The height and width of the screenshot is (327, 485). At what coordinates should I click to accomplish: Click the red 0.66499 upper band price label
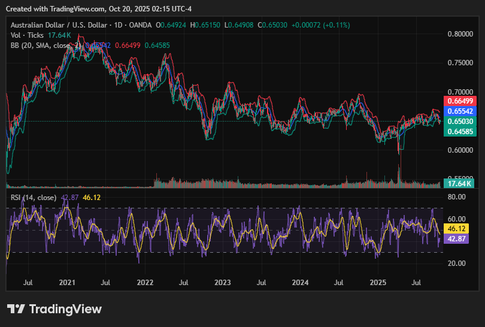459,101
